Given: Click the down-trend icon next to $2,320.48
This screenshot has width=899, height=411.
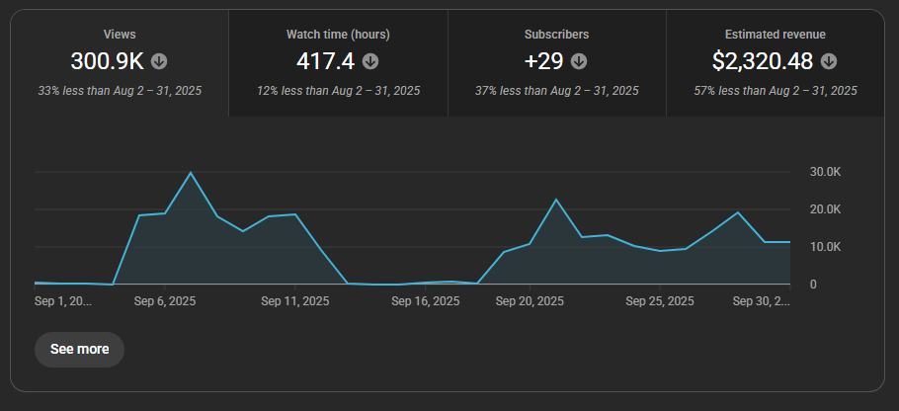Looking at the screenshot, I should [829, 61].
